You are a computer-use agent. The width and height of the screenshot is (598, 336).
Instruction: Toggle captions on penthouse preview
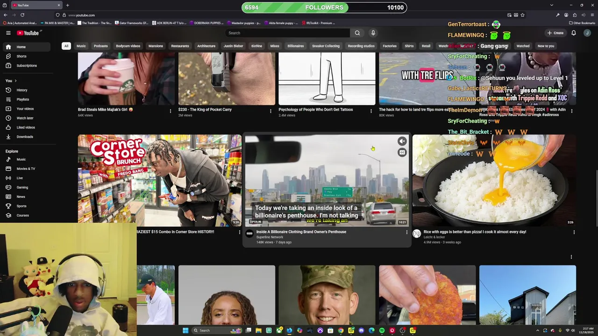(402, 153)
